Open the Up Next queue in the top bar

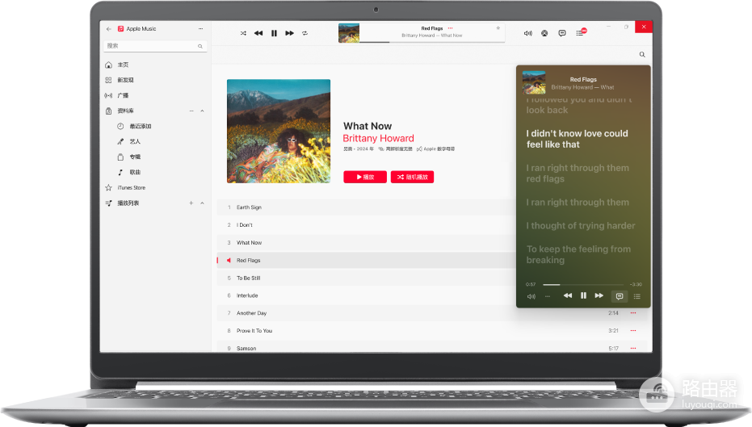pos(580,32)
